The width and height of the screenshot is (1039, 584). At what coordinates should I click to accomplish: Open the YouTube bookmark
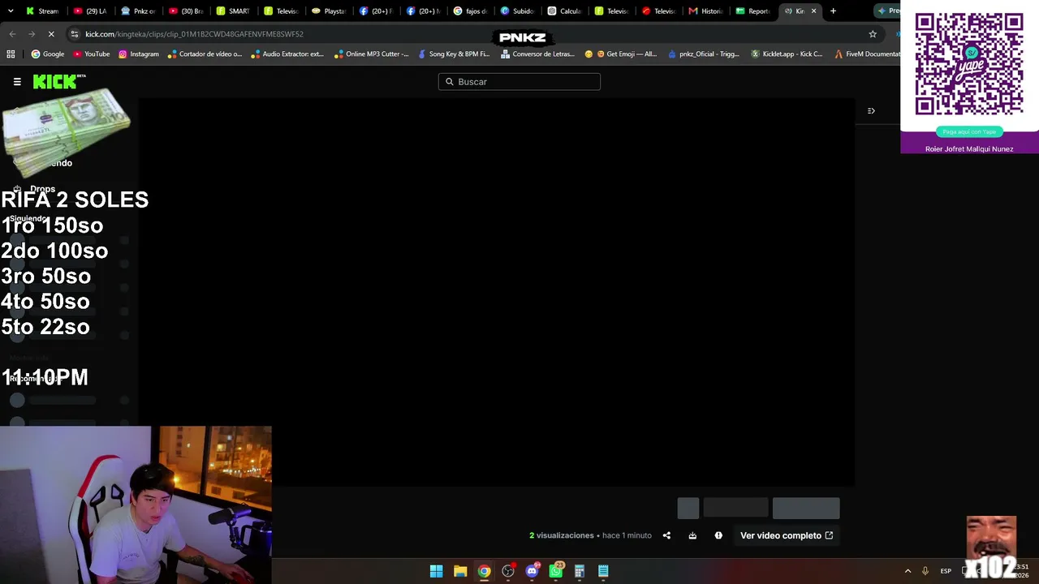click(92, 54)
